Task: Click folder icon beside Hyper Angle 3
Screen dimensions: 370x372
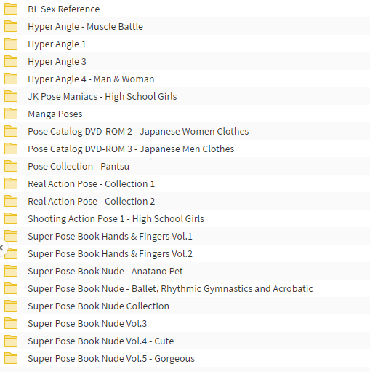Action: [x=11, y=61]
